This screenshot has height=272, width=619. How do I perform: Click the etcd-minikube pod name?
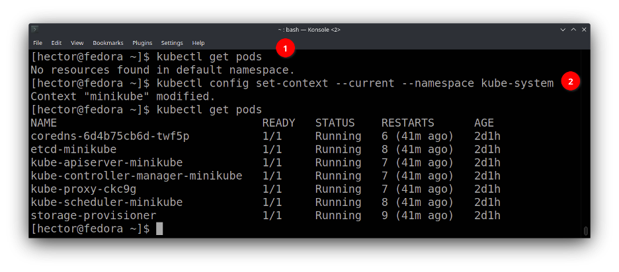(x=73, y=149)
